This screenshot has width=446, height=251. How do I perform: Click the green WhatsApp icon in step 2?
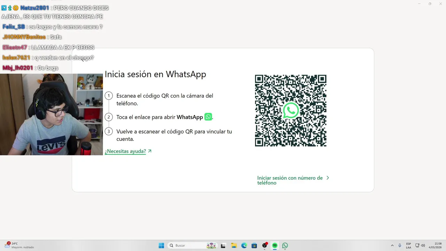(208, 117)
